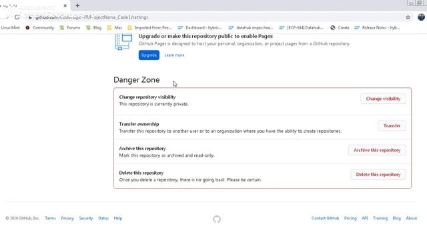The width and height of the screenshot is (427, 240).
Task: Open the Release Notes - hyb... bookmark
Action: tap(377, 28)
